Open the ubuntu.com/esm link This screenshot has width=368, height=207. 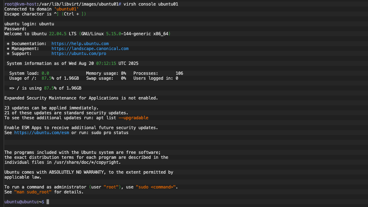42,133
